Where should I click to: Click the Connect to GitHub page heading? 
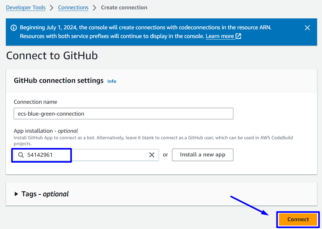tap(52, 55)
